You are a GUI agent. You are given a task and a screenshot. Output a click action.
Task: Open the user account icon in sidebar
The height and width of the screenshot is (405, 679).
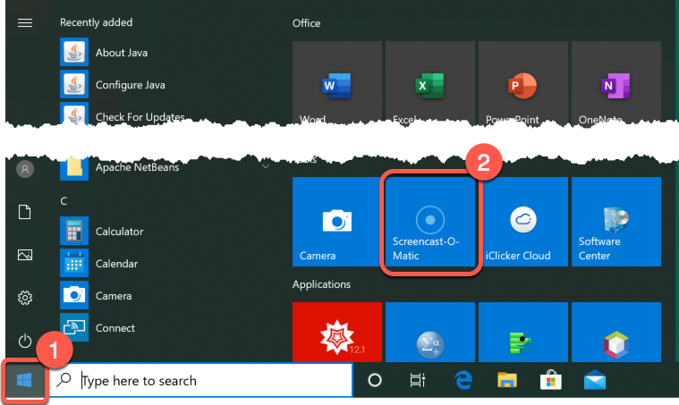[25, 169]
